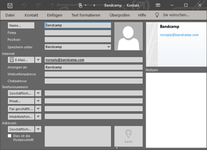The width and height of the screenshot is (207, 150).
Task: Click the Geschäftlich... address button
Action: tap(21, 129)
